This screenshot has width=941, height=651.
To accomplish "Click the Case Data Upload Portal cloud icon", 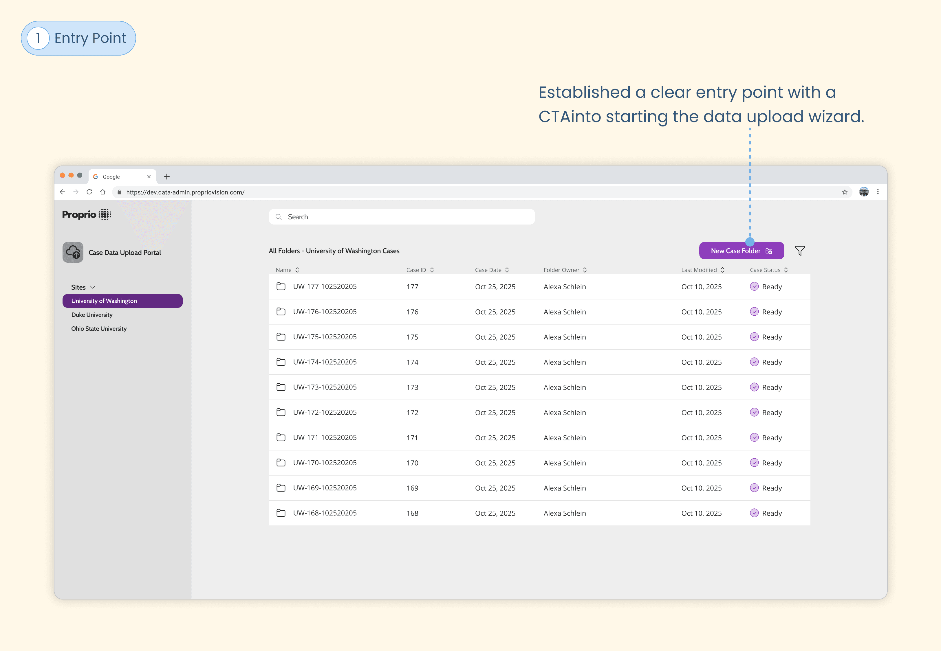I will [x=73, y=252].
